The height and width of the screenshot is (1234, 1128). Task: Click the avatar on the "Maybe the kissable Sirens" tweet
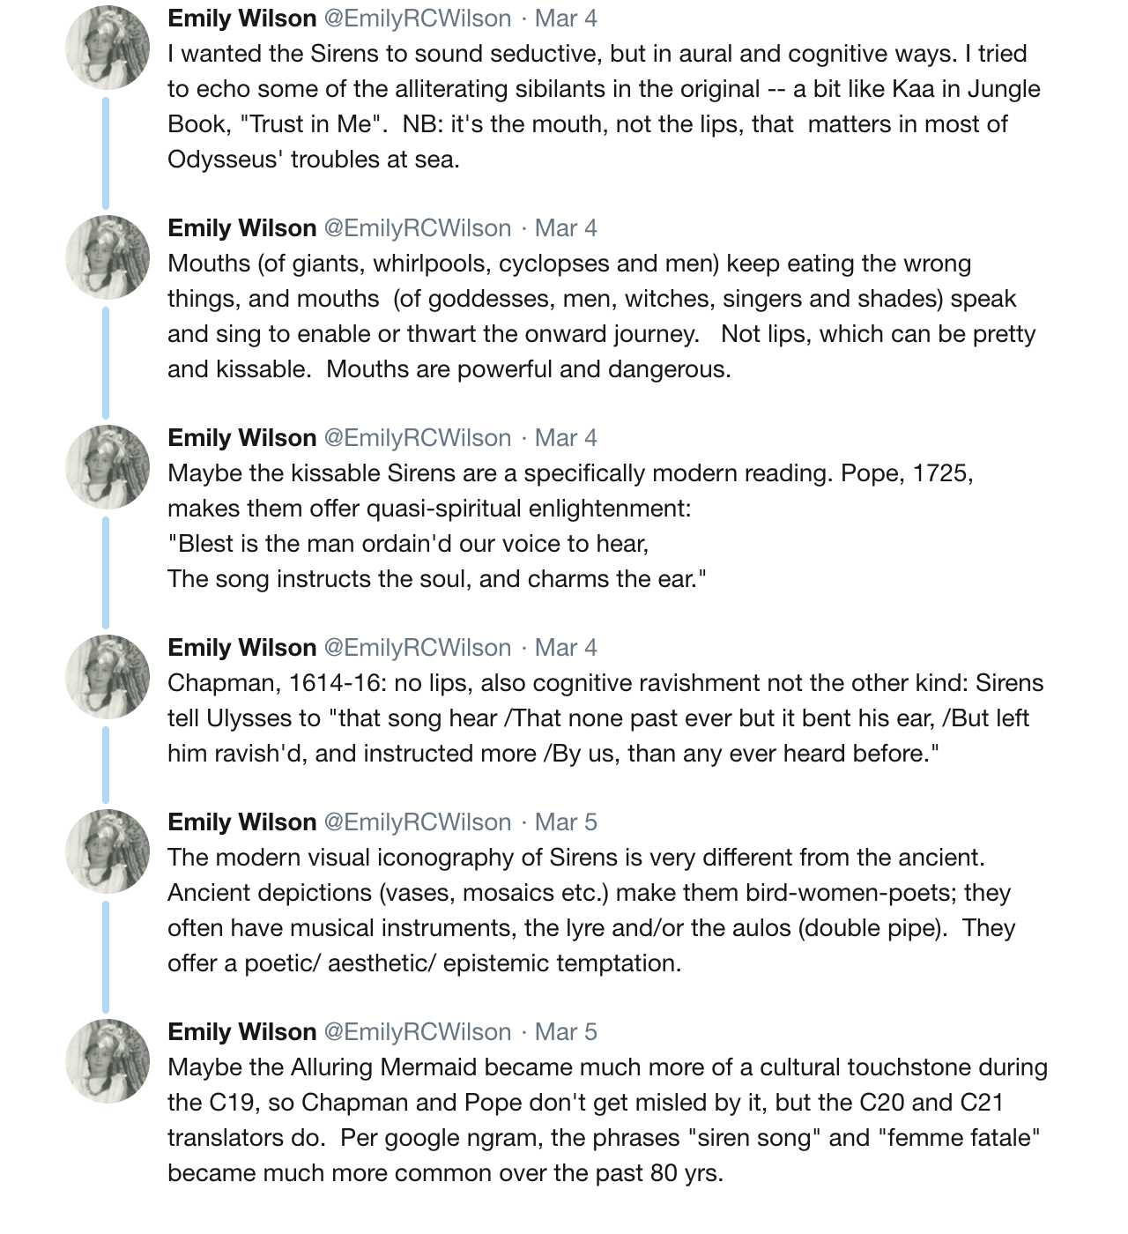(108, 467)
